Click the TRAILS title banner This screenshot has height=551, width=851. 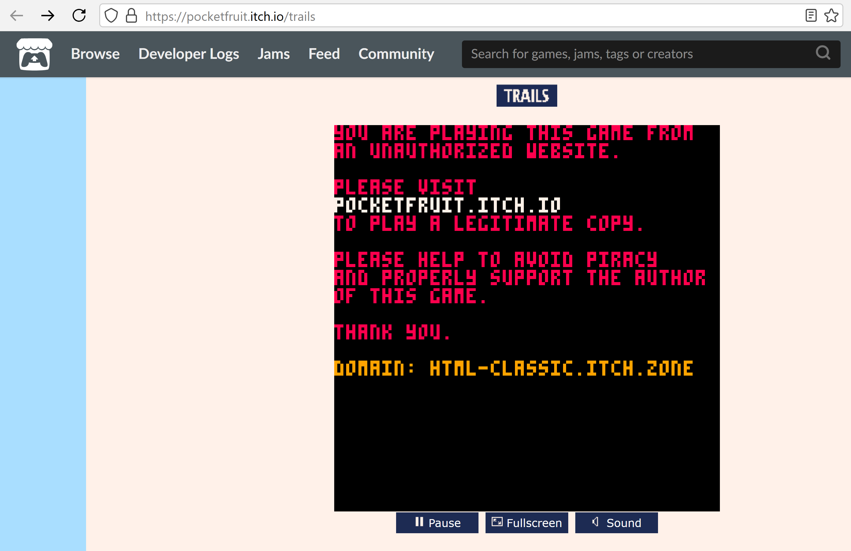[x=527, y=96]
